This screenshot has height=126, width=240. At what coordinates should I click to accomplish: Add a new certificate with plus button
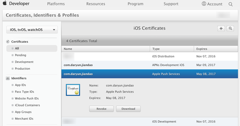coord(221,28)
